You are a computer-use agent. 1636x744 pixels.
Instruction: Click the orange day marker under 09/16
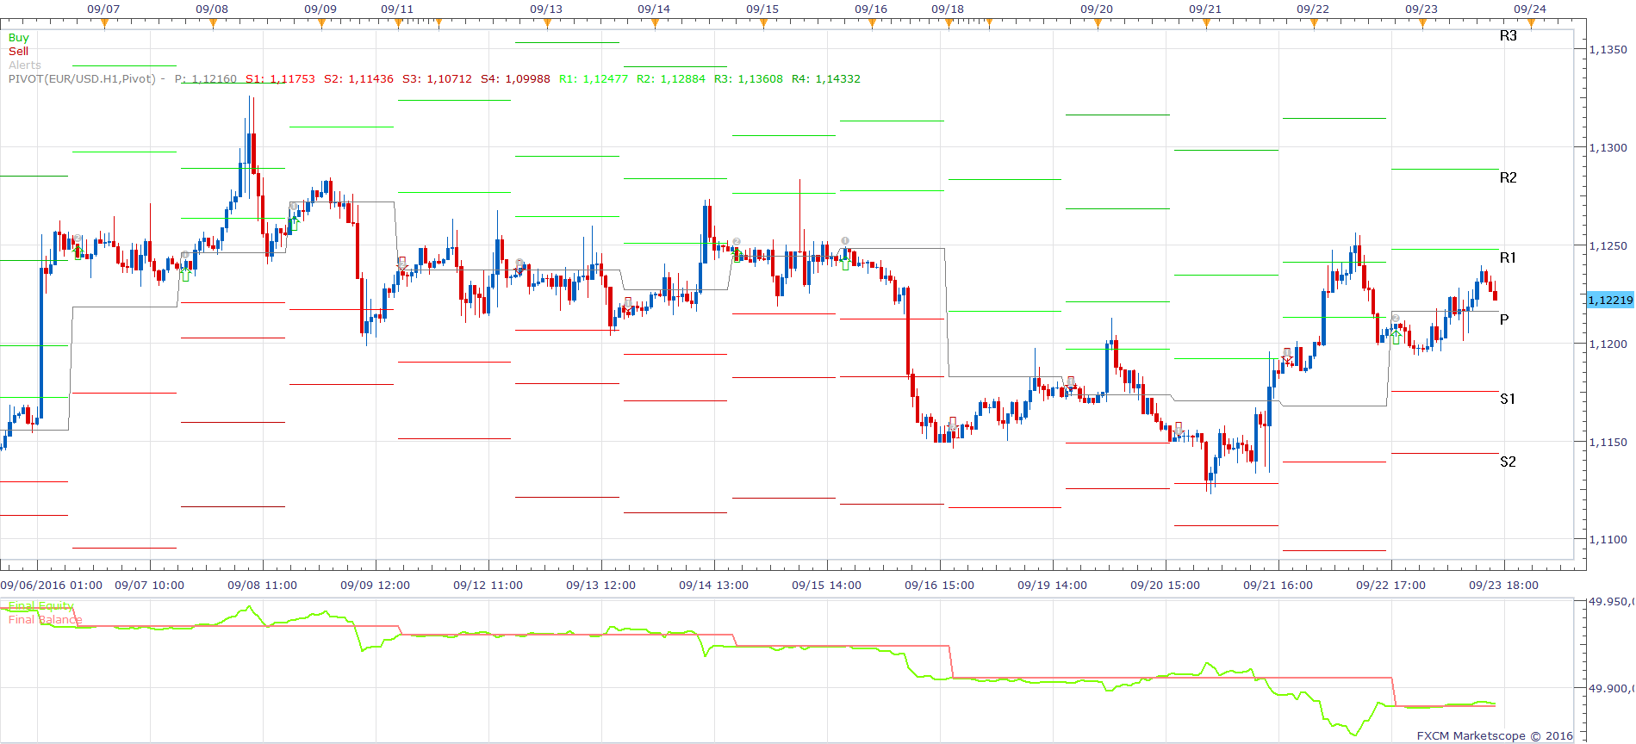[872, 24]
